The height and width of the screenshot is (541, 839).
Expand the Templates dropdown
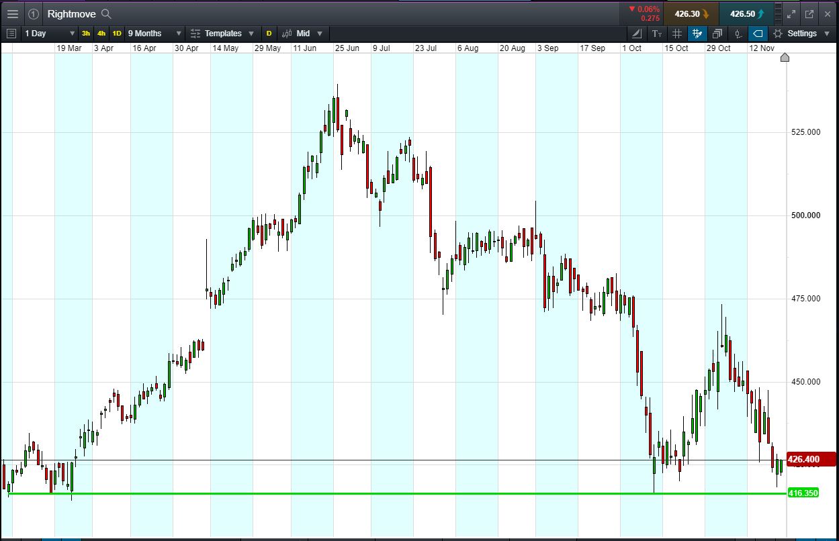[251, 33]
